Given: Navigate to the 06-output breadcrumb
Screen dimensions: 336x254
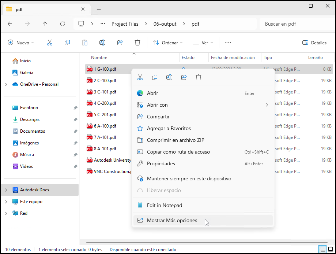Looking at the screenshot, I should pos(165,24).
